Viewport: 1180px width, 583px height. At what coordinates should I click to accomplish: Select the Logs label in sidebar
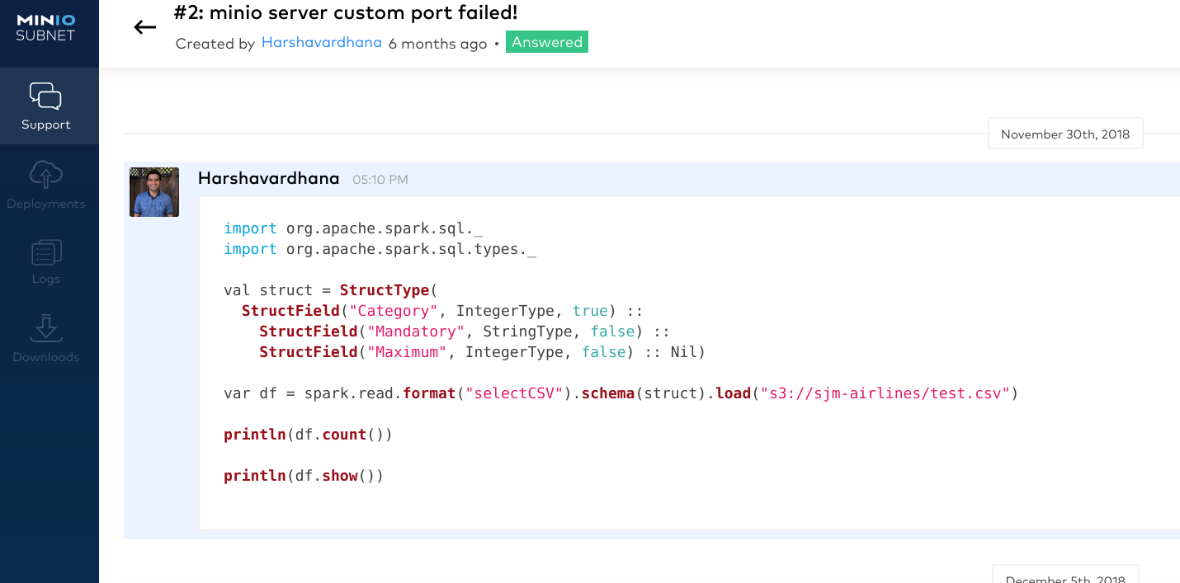(45, 279)
